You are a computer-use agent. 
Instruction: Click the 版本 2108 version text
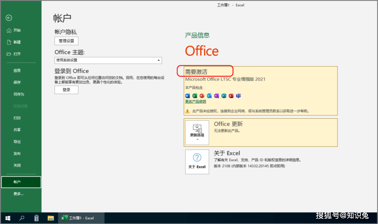pos(249,166)
